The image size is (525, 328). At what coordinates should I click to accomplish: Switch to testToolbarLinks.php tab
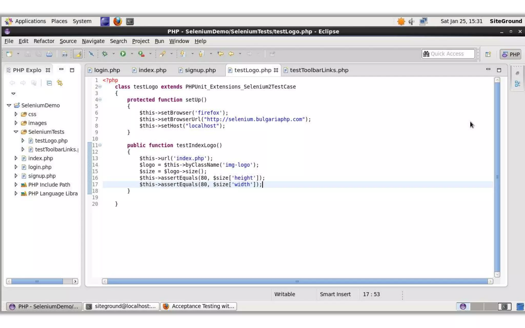(x=319, y=70)
